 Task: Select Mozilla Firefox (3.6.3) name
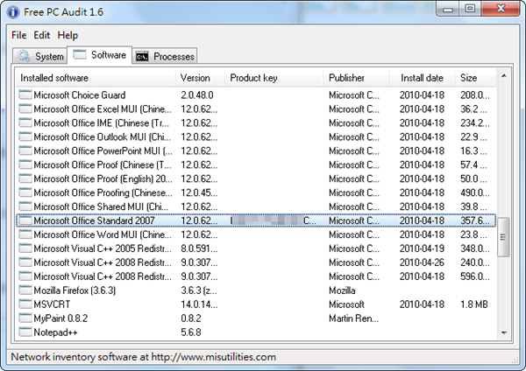tap(75, 290)
